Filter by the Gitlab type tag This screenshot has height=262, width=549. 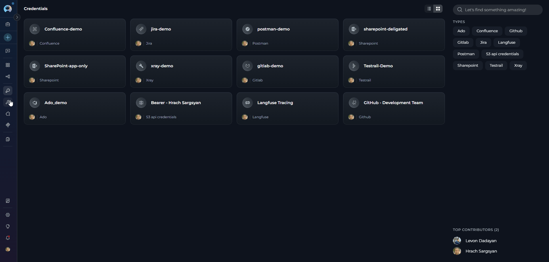463,42
